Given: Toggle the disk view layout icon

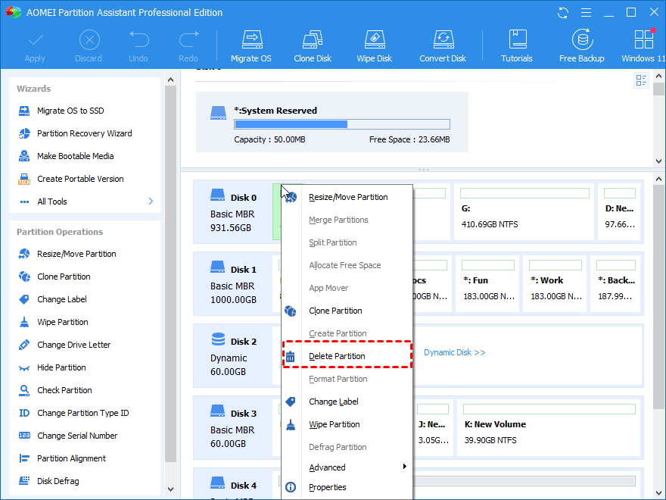Looking at the screenshot, I should 641,80.
